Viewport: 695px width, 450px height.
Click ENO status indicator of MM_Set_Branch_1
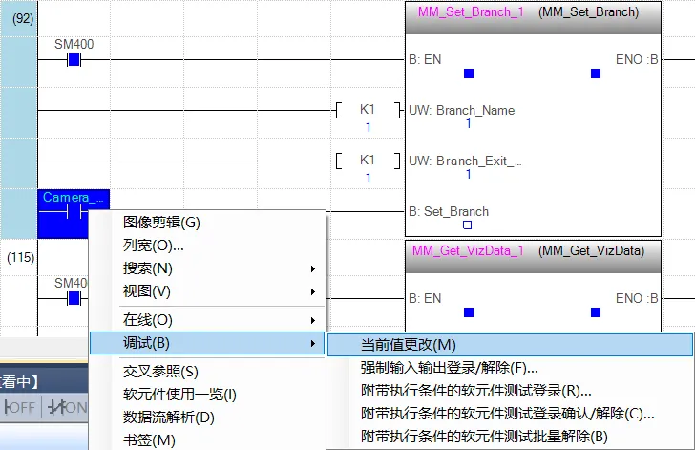(596, 74)
